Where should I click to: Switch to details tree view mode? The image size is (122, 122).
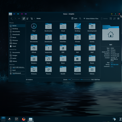point(31,19)
